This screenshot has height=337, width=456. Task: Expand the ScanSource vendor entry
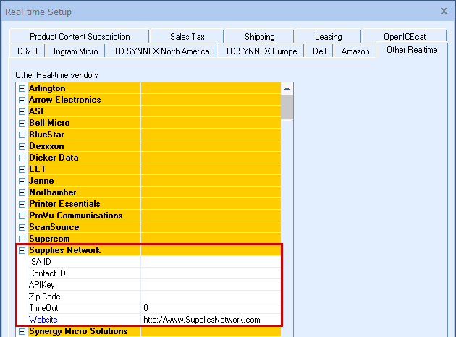(22, 227)
